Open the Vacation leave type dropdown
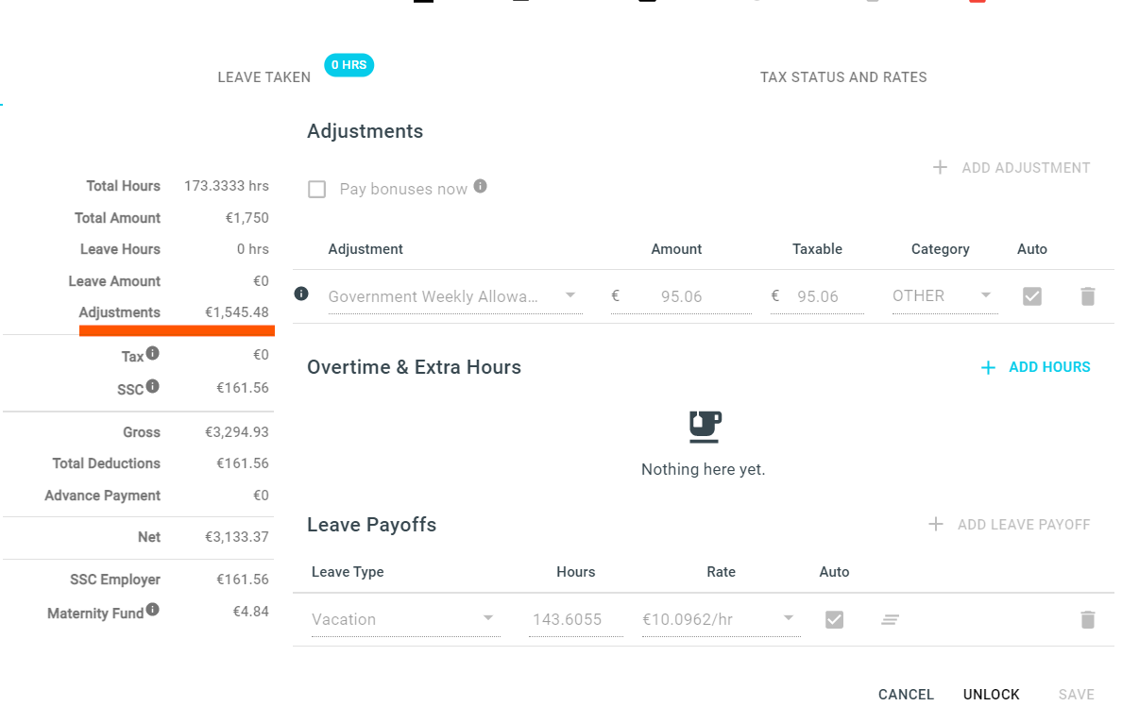This screenshot has height=723, width=1139. click(405, 619)
